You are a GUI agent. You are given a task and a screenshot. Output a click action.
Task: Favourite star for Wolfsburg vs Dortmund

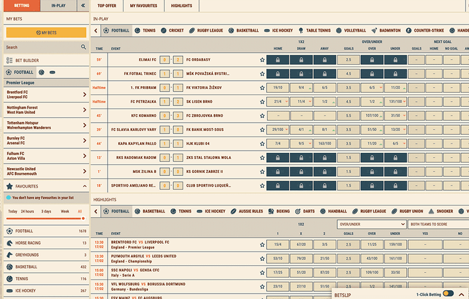pyautogui.click(x=262, y=287)
